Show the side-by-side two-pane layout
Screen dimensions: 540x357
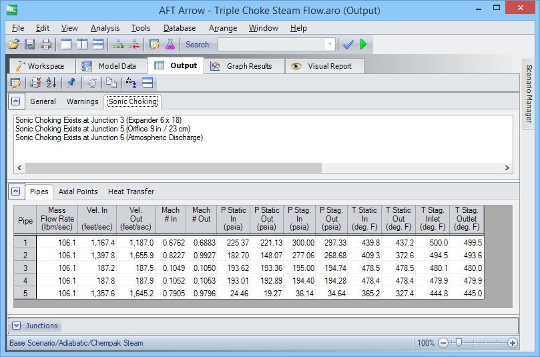[x=82, y=45]
